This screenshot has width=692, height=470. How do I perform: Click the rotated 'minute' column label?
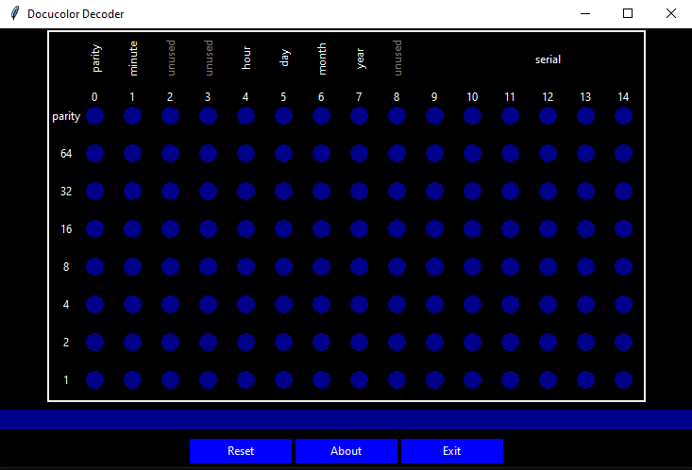tap(133, 59)
